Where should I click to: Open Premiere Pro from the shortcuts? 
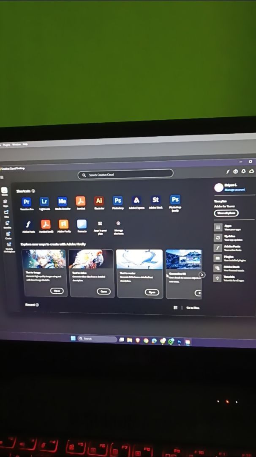[x=27, y=202]
